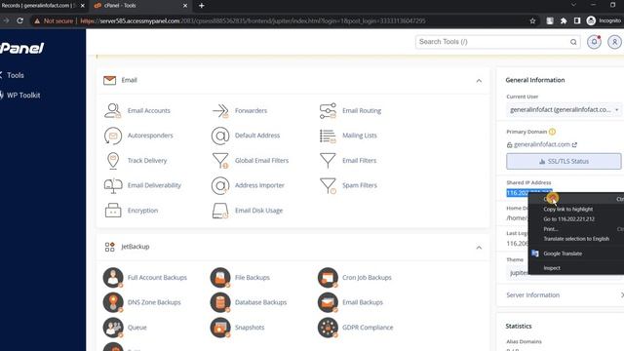Open Tools in sidebar
The height and width of the screenshot is (351, 624).
coord(16,75)
